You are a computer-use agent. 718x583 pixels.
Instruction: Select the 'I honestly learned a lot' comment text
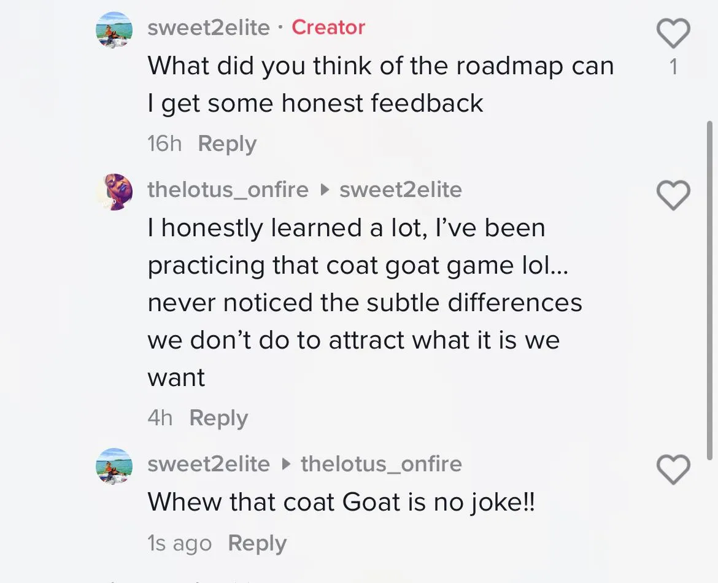(365, 303)
